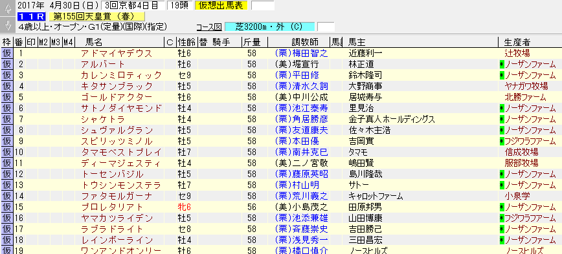This screenshot has width=562, height=254.
Task: Click the green asterisk beside ノーザンファーム in row 2
Action: coord(502,65)
